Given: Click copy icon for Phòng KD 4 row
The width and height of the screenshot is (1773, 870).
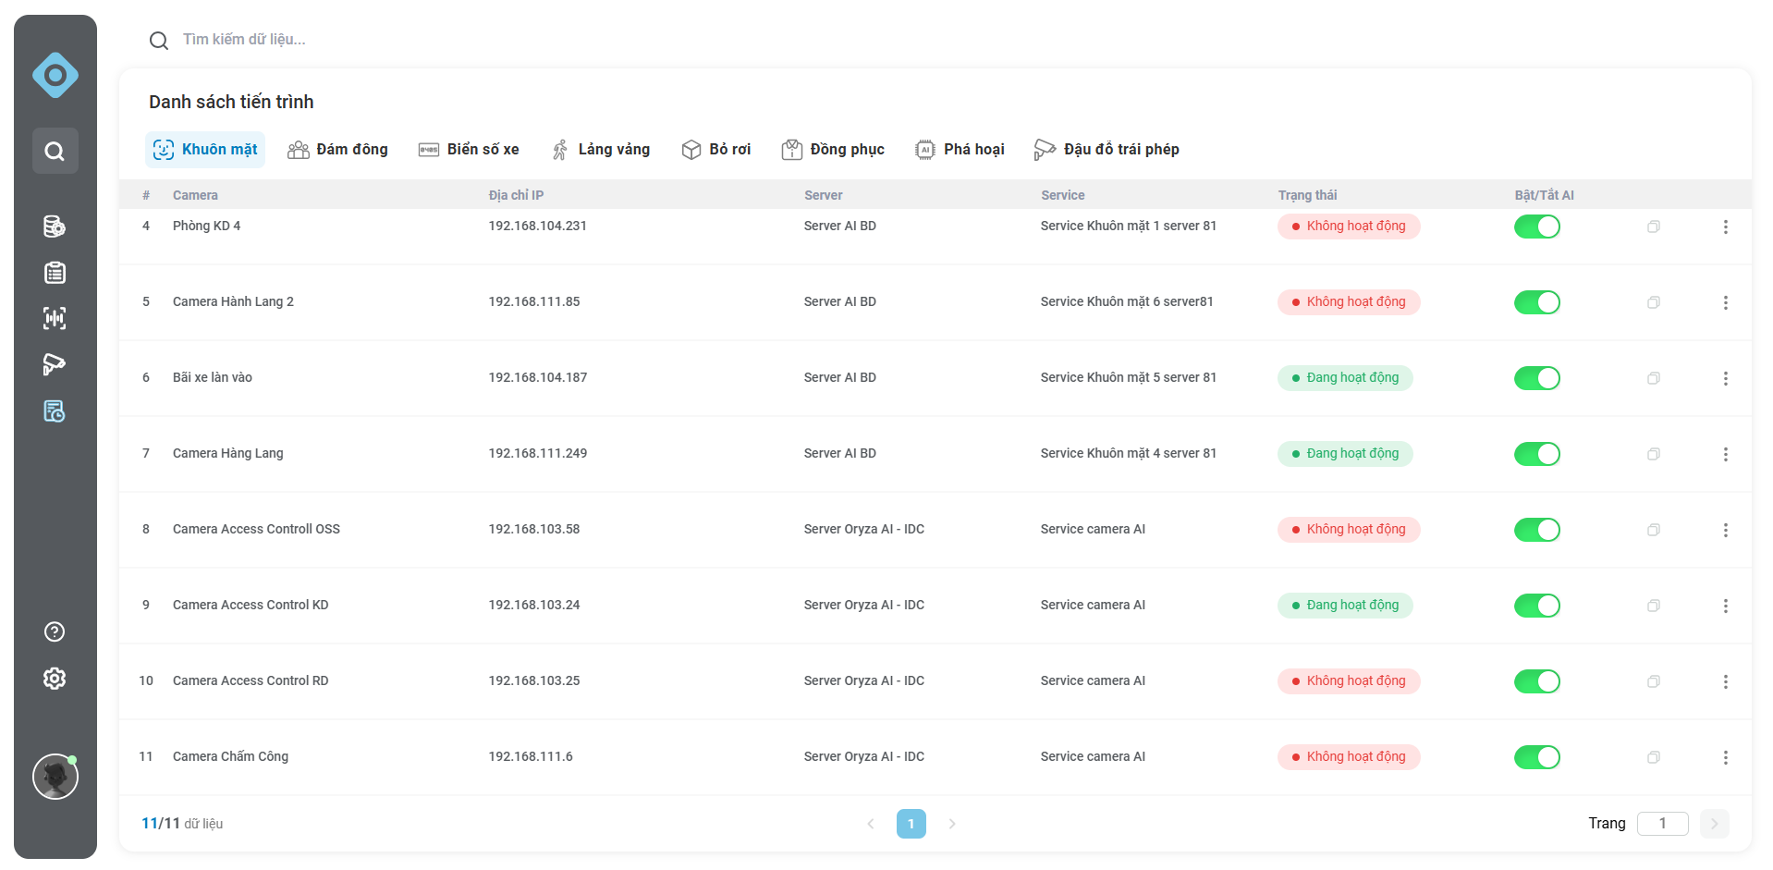Looking at the screenshot, I should coord(1654,227).
